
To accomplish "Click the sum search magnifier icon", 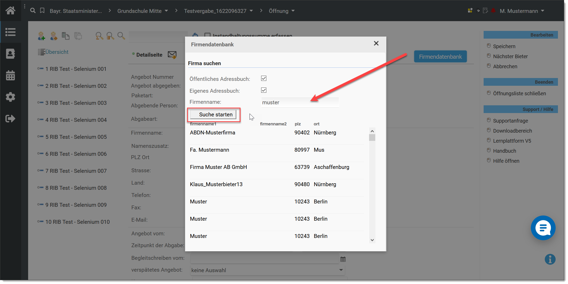I will click(99, 36).
